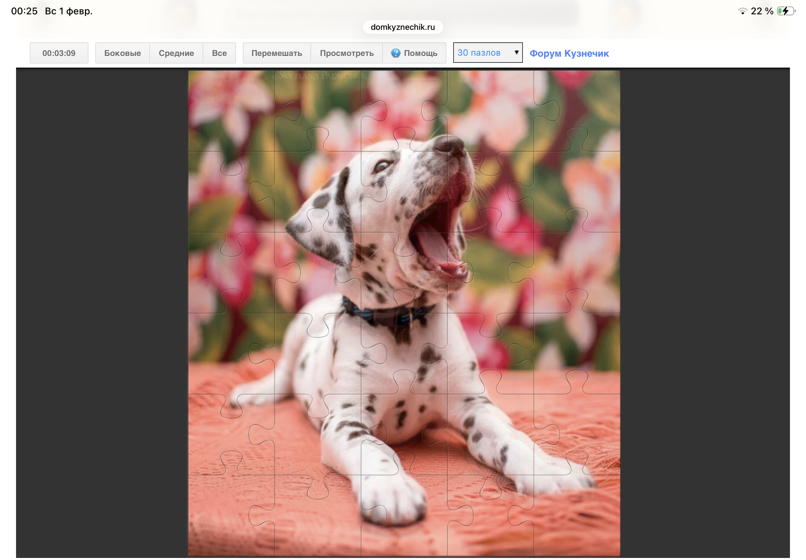Click the 00:03:09 timer button
Screen dimensions: 806x560
pyautogui.click(x=59, y=53)
